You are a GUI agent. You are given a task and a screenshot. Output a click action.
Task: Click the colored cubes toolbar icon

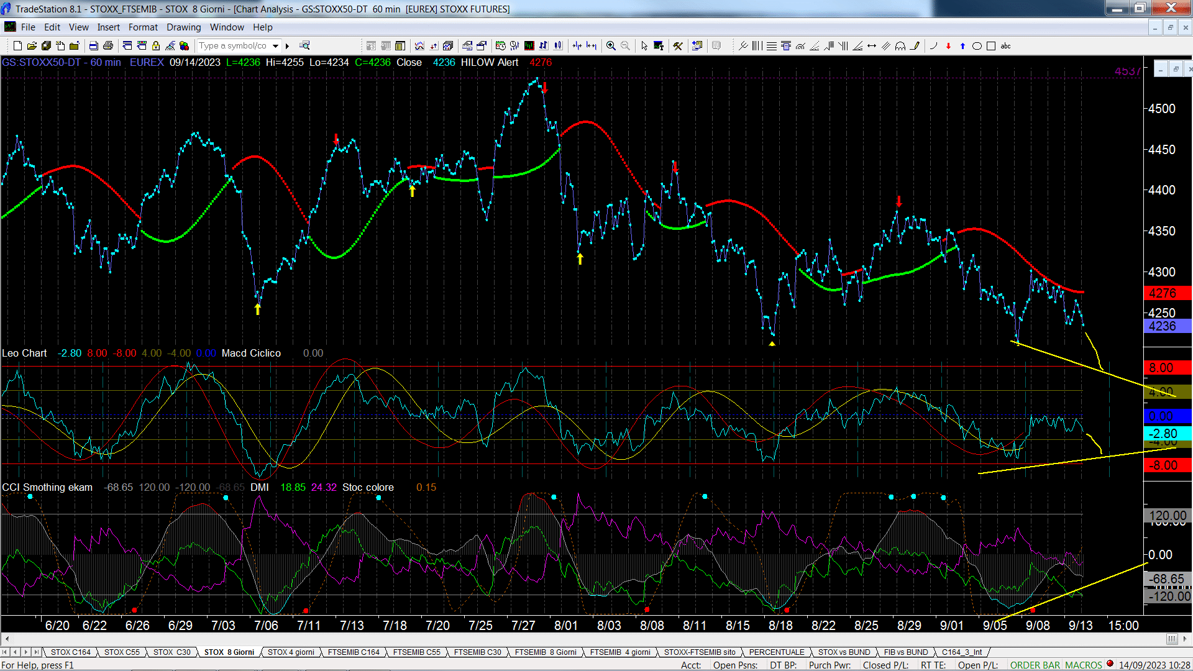point(185,46)
